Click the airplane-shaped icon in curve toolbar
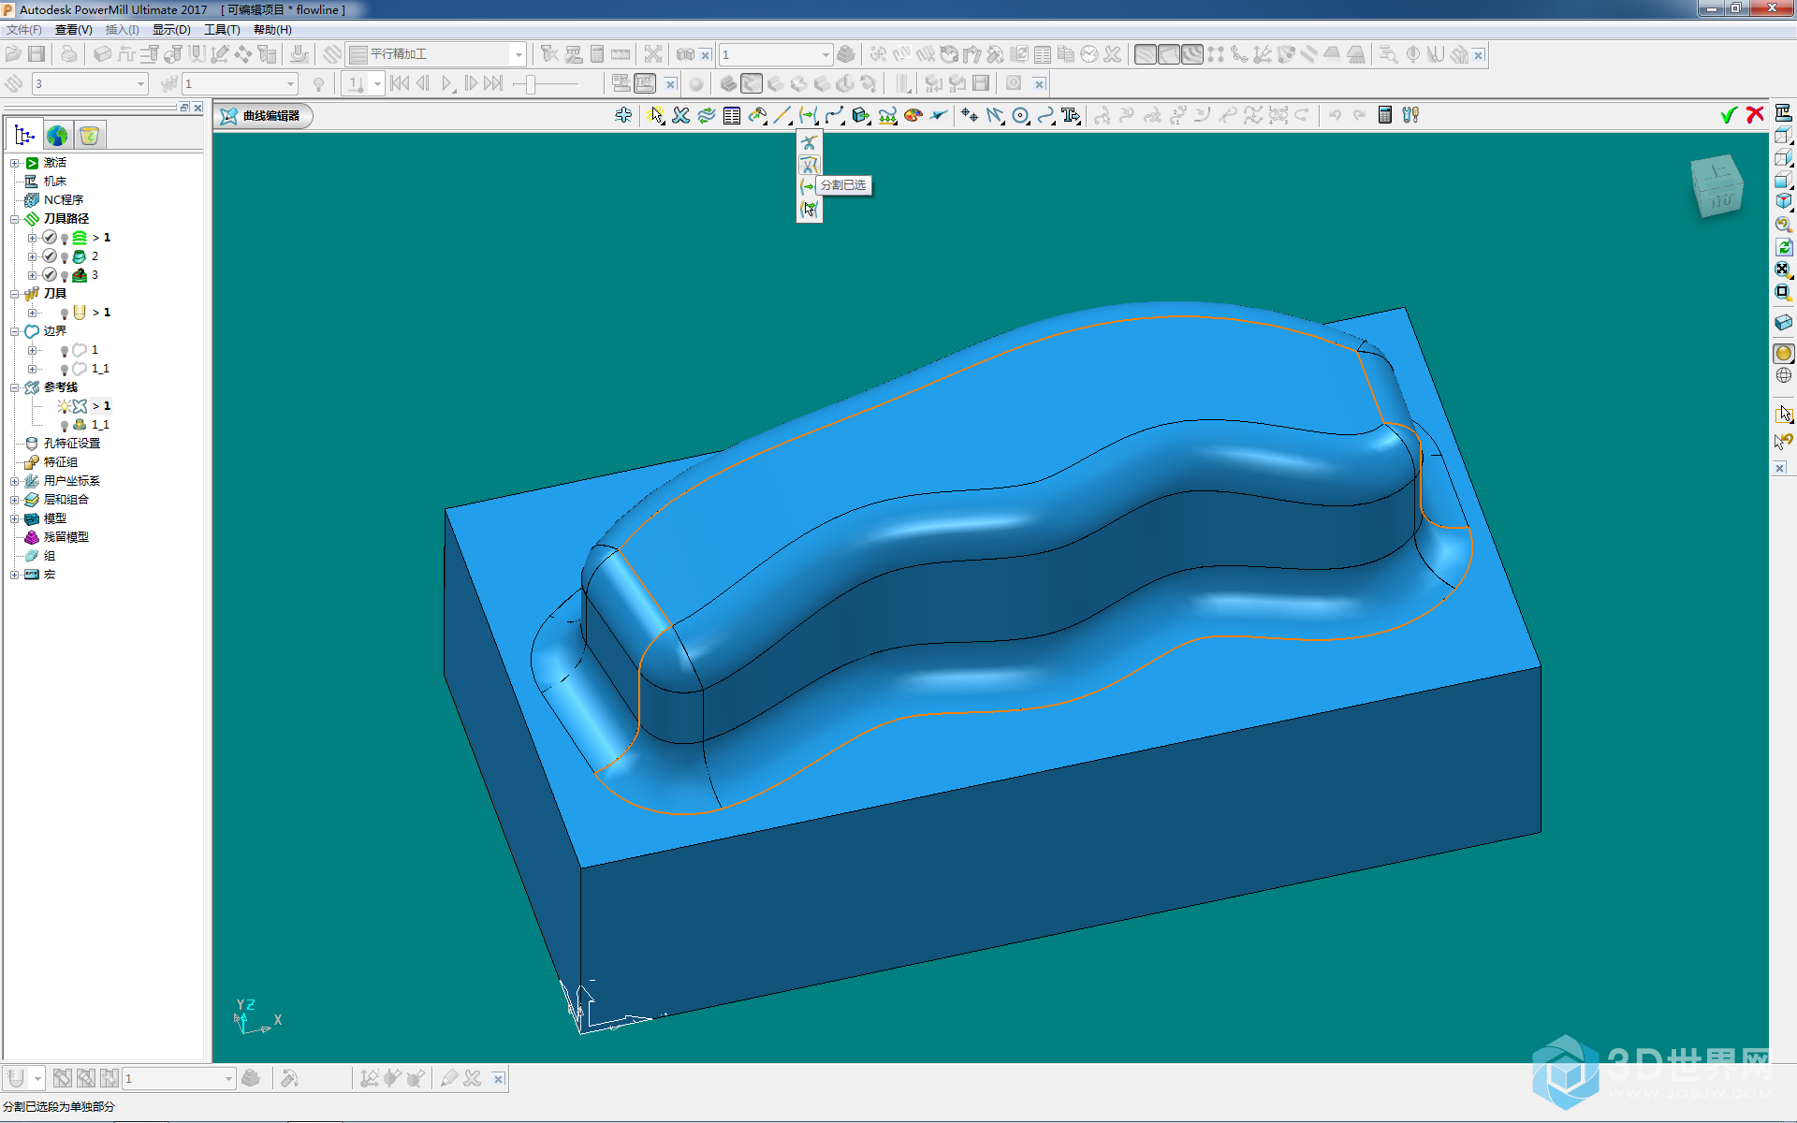 (x=939, y=115)
